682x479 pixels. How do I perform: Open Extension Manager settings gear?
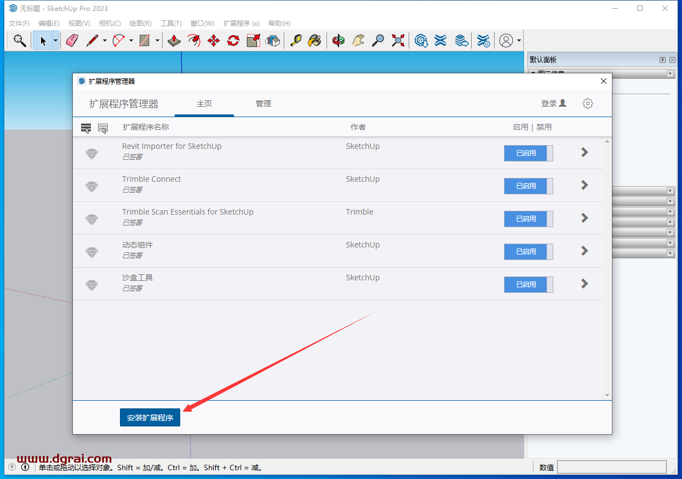(x=588, y=103)
